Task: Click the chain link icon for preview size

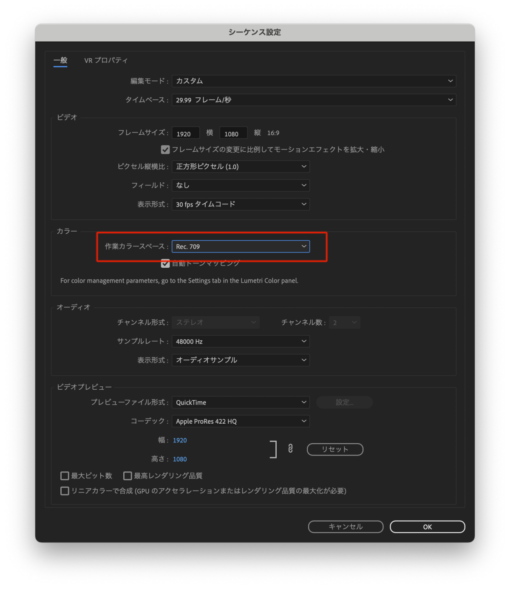Action: pos(290,449)
